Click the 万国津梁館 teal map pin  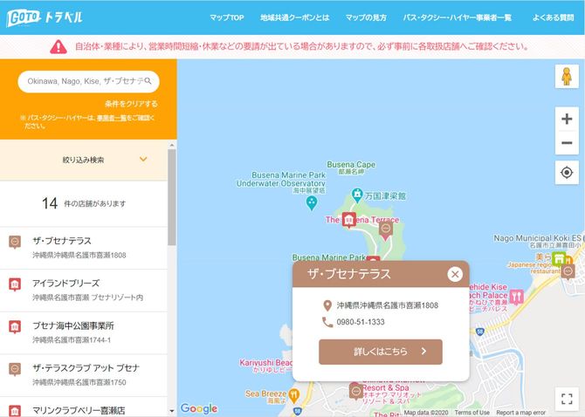tap(357, 195)
